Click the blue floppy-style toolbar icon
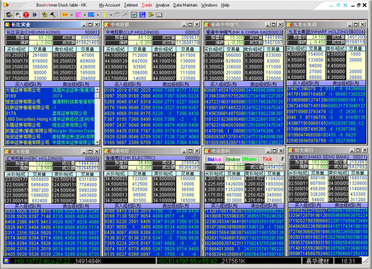372x269 pixels. click(x=142, y=15)
